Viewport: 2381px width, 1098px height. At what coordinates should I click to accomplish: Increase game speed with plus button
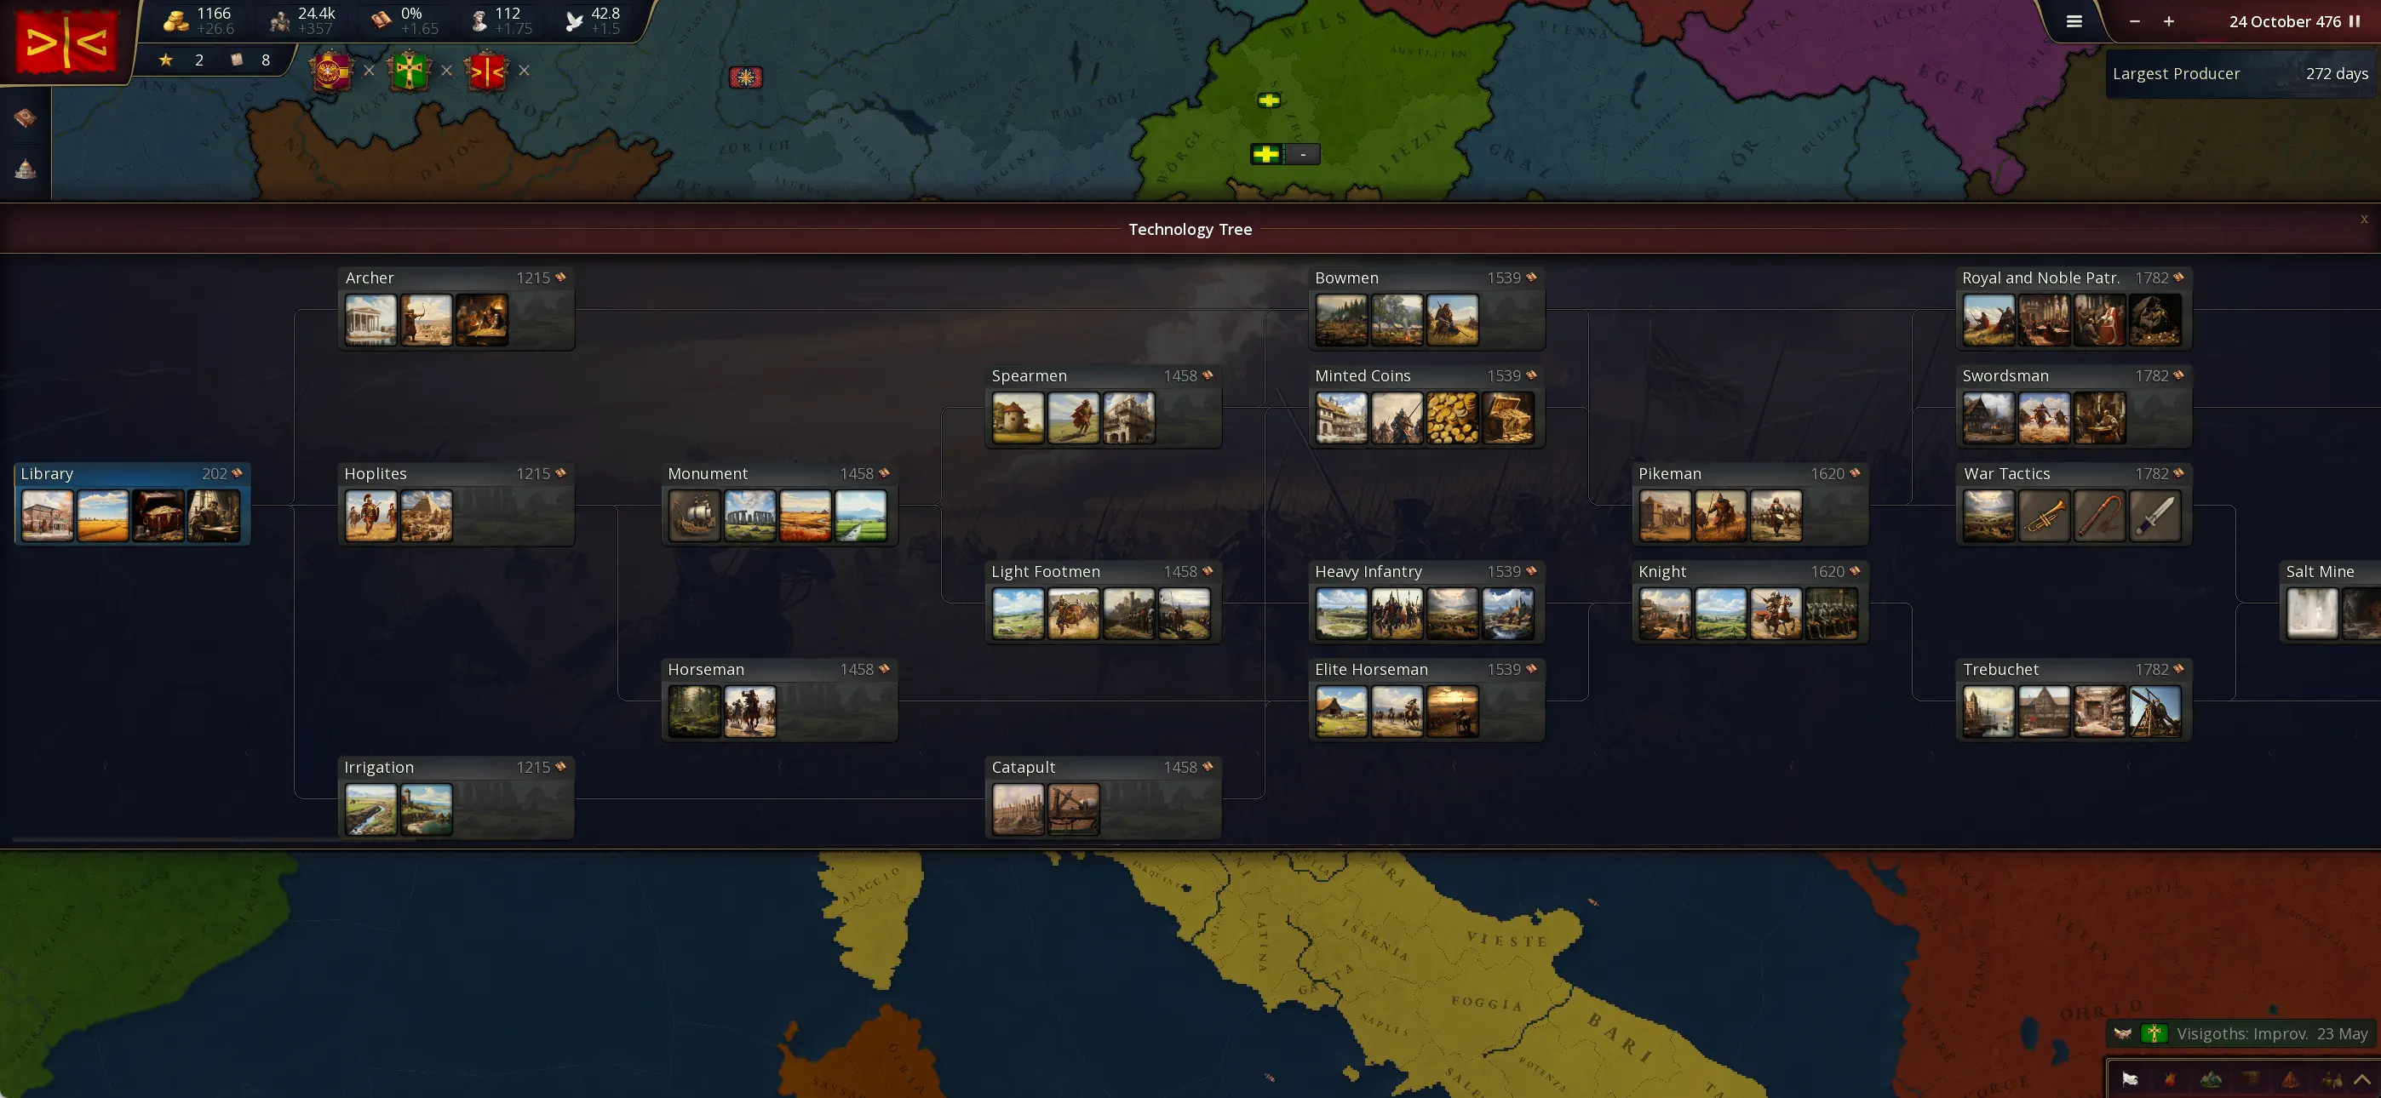pos(2168,21)
